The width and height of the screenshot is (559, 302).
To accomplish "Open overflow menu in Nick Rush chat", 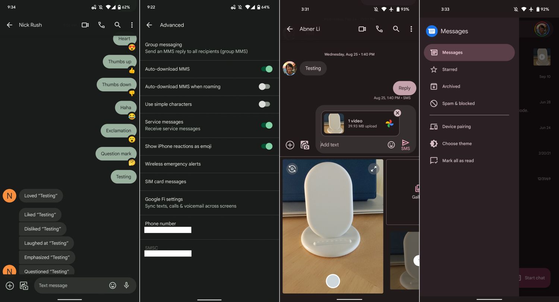I will (x=132, y=25).
